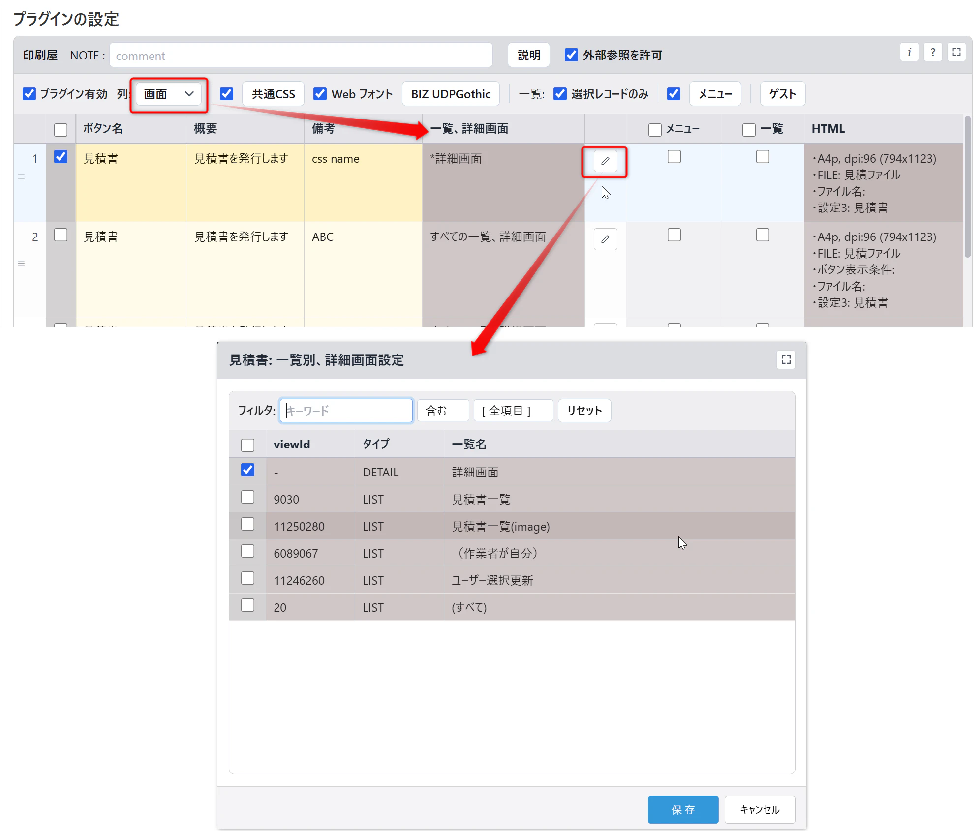Open help with the question mark icon
Screen dimensions: 980x831
tap(933, 52)
